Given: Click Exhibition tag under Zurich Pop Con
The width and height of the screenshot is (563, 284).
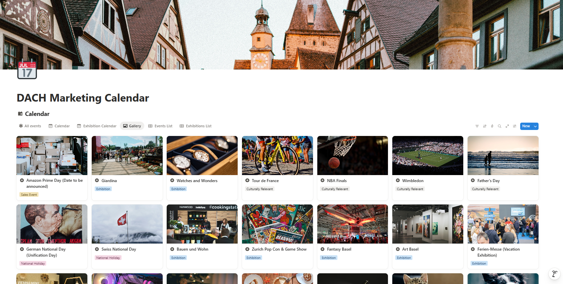Looking at the screenshot, I should [253, 258].
